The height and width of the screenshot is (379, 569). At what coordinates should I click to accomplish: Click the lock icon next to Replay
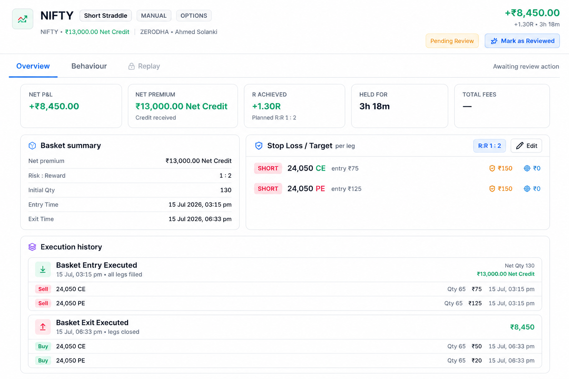[132, 66]
